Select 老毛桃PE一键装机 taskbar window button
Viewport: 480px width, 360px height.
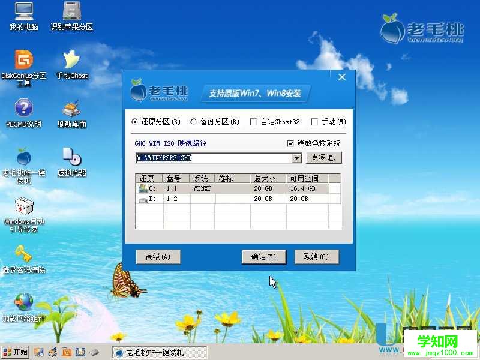coord(159,352)
